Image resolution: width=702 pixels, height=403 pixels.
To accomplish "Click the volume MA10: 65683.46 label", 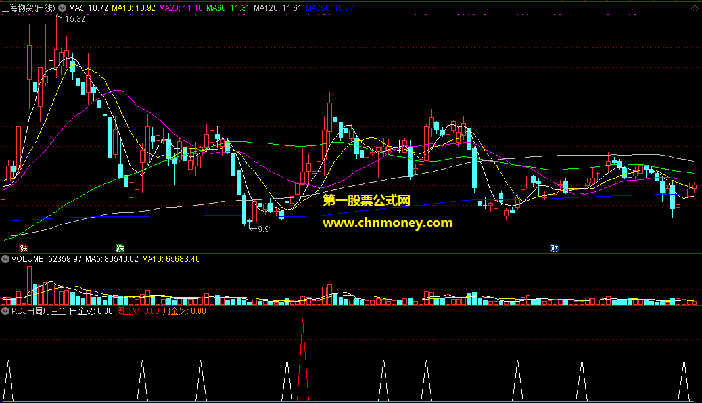I will [x=171, y=259].
